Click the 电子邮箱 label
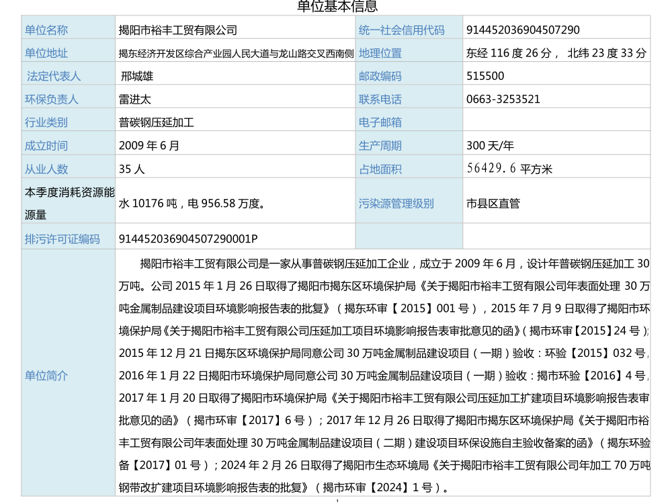This screenshot has height=502, width=672. pos(380,122)
